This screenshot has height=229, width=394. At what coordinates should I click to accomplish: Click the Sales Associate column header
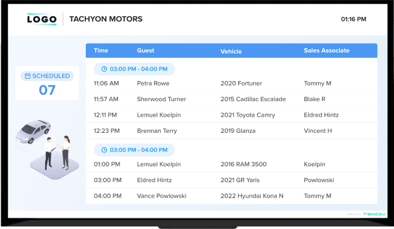pos(326,51)
